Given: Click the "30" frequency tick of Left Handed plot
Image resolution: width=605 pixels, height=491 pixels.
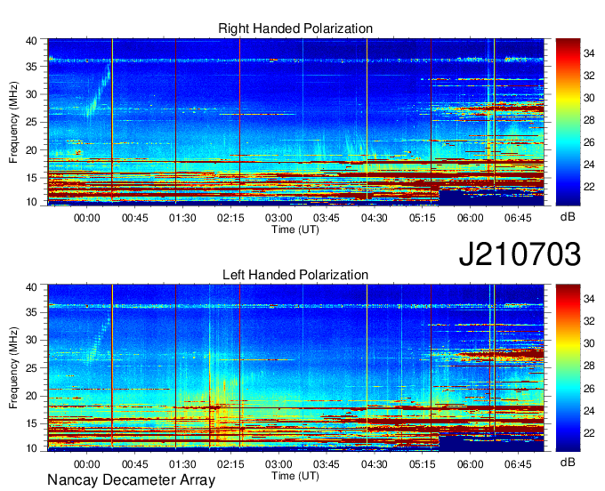Looking at the screenshot, I should click(32, 340).
